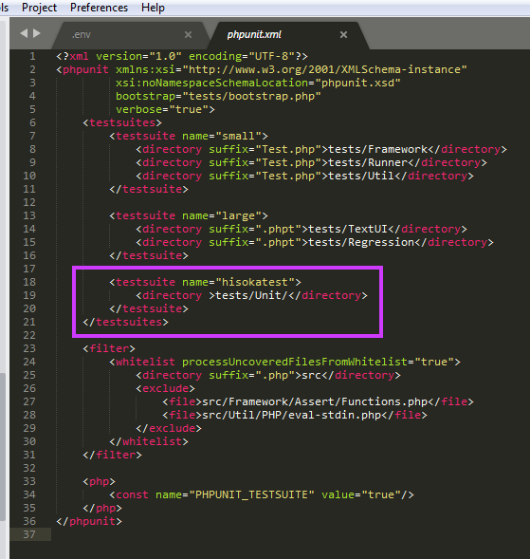This screenshot has height=559, width=530.
Task: Click the xmlns:xsi attribute text
Action: 291,69
